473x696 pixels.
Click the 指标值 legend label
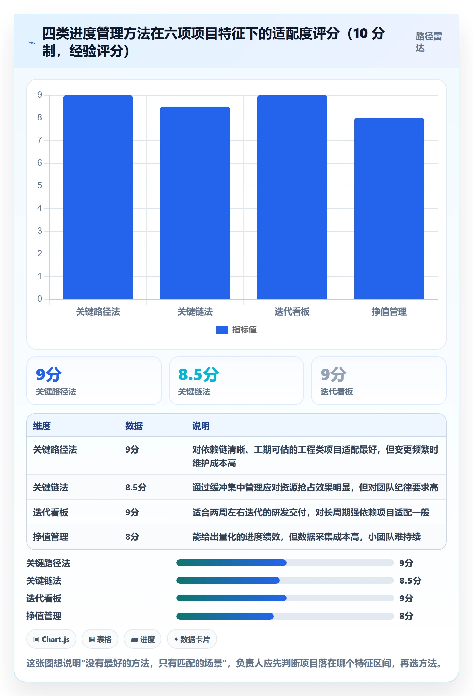[245, 330]
